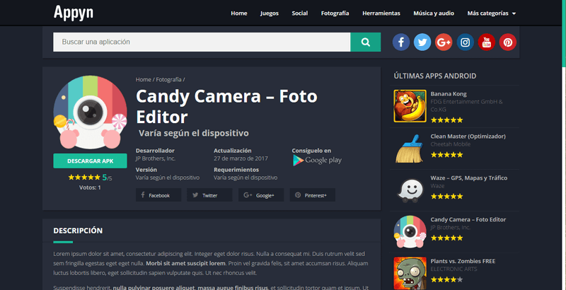Open the Instagram round icon
This screenshot has height=290, width=566.
pyautogui.click(x=465, y=42)
